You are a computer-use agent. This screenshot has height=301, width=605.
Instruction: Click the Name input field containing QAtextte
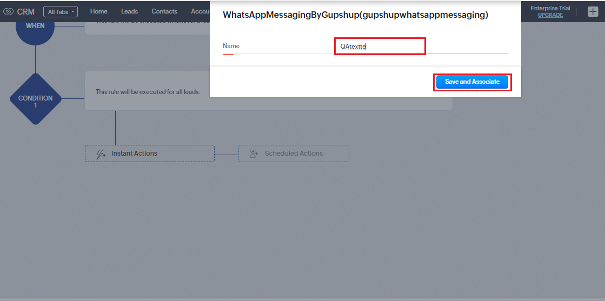(x=421, y=46)
